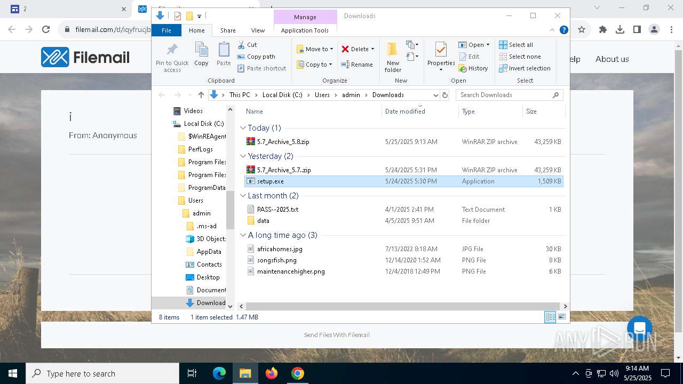
Task: Go up one folder level
Action: click(x=201, y=95)
